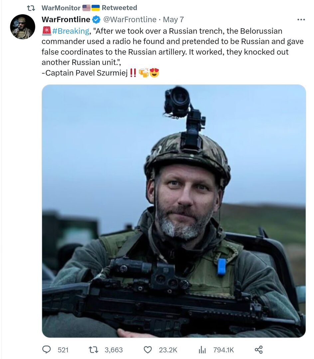Click the 23.2K likes count
Screen dimensions: 314x359
click(x=168, y=350)
